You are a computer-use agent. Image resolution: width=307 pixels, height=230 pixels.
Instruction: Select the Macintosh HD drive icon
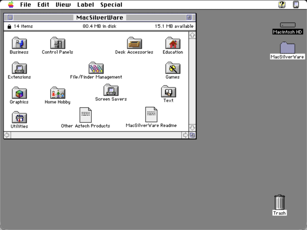pyautogui.click(x=288, y=25)
